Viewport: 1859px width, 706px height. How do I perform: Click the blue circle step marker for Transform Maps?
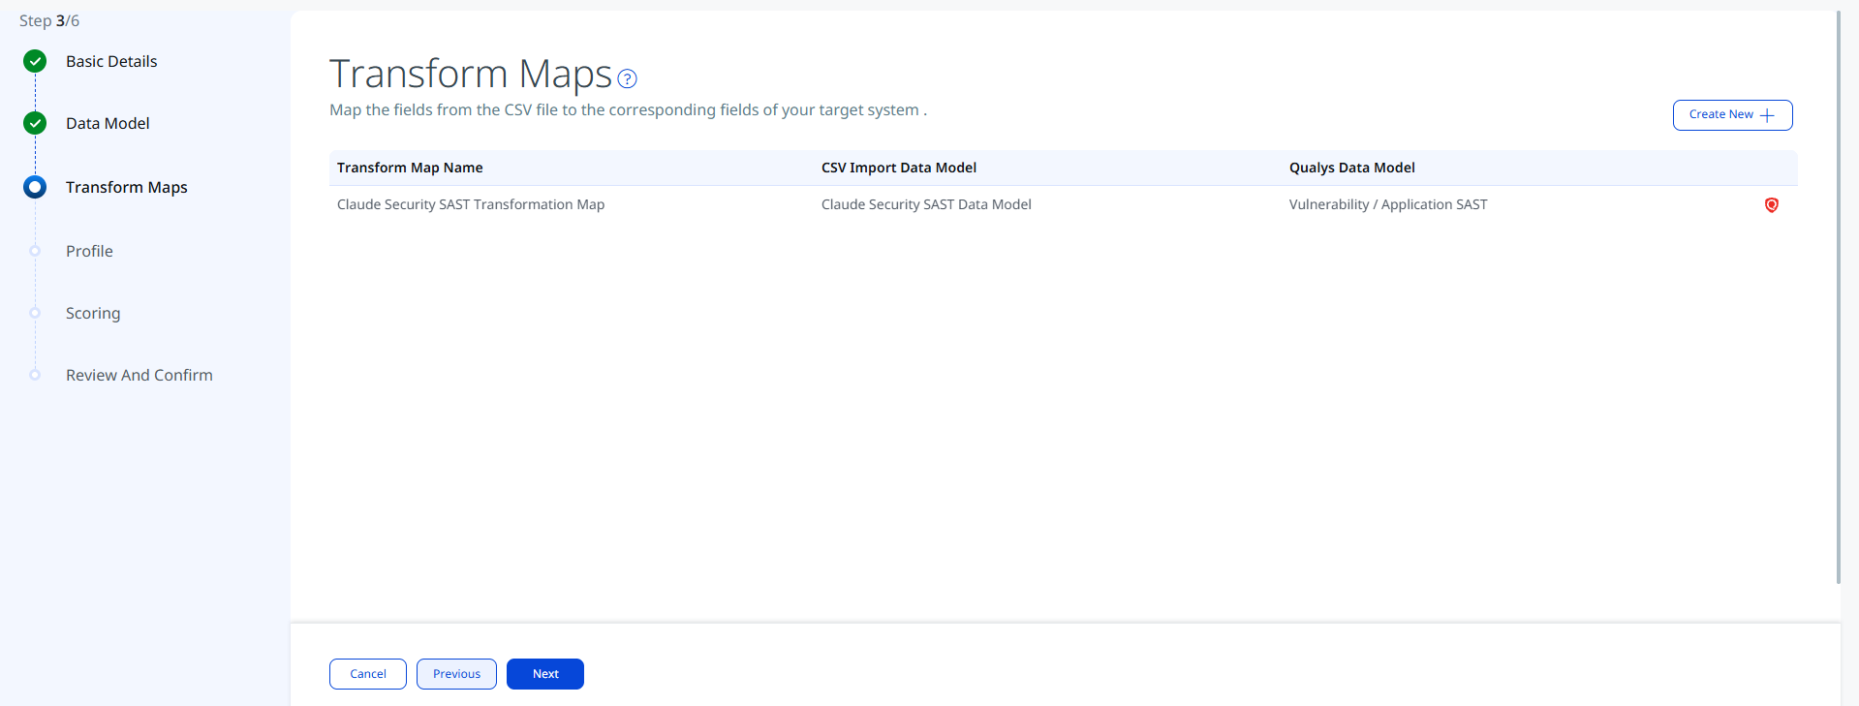[x=35, y=187]
